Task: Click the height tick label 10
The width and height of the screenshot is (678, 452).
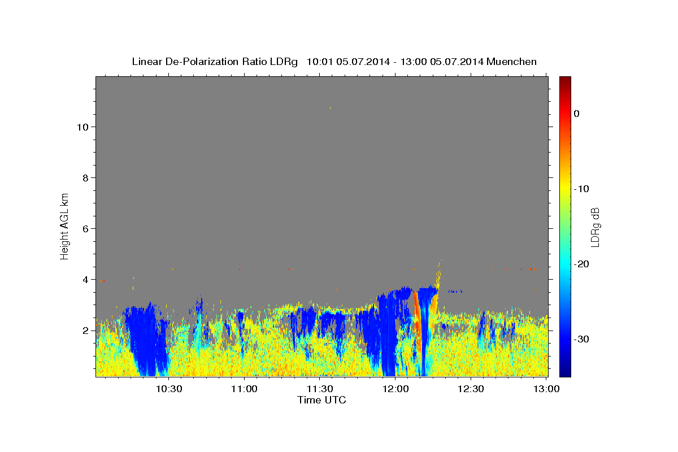Action: (83, 127)
